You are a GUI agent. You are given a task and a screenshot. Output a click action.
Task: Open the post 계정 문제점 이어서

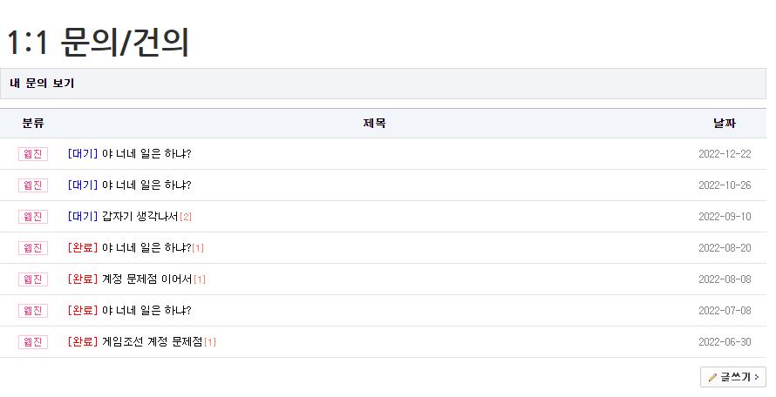146,279
